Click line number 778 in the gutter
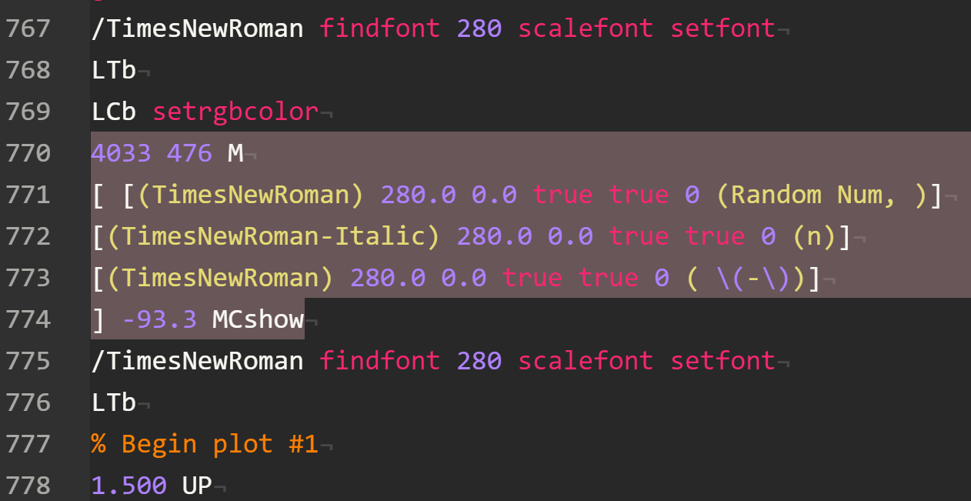 pos(28,486)
